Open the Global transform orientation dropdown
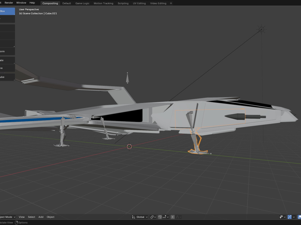This screenshot has height=225, width=301. click(x=140, y=217)
